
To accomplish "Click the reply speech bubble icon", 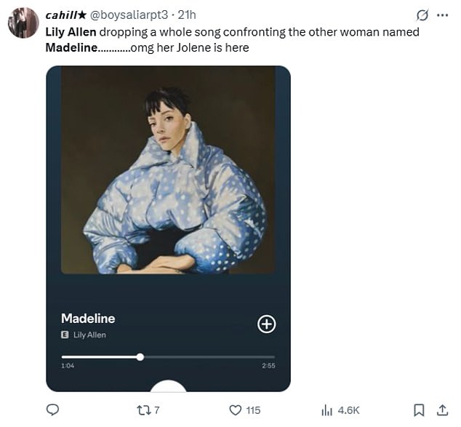I will point(52,410).
